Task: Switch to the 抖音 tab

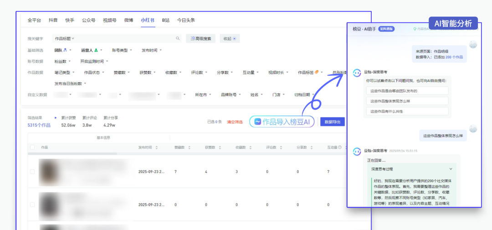Action: (x=53, y=20)
